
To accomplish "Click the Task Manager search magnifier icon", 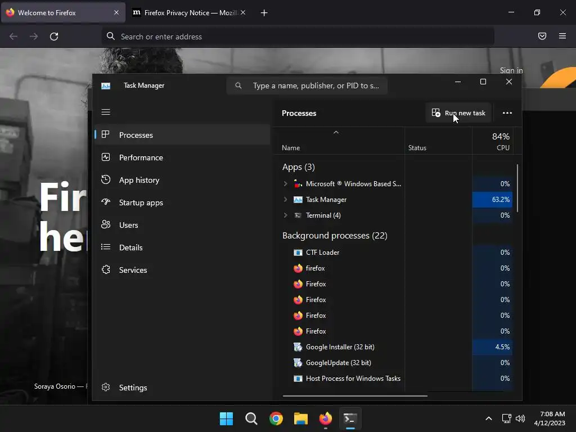I will 238,85.
